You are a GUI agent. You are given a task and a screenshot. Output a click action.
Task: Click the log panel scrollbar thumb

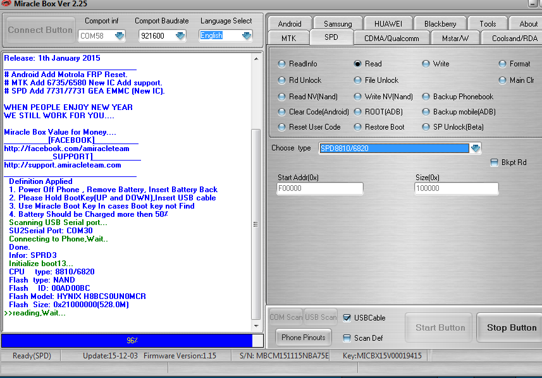coord(256,224)
